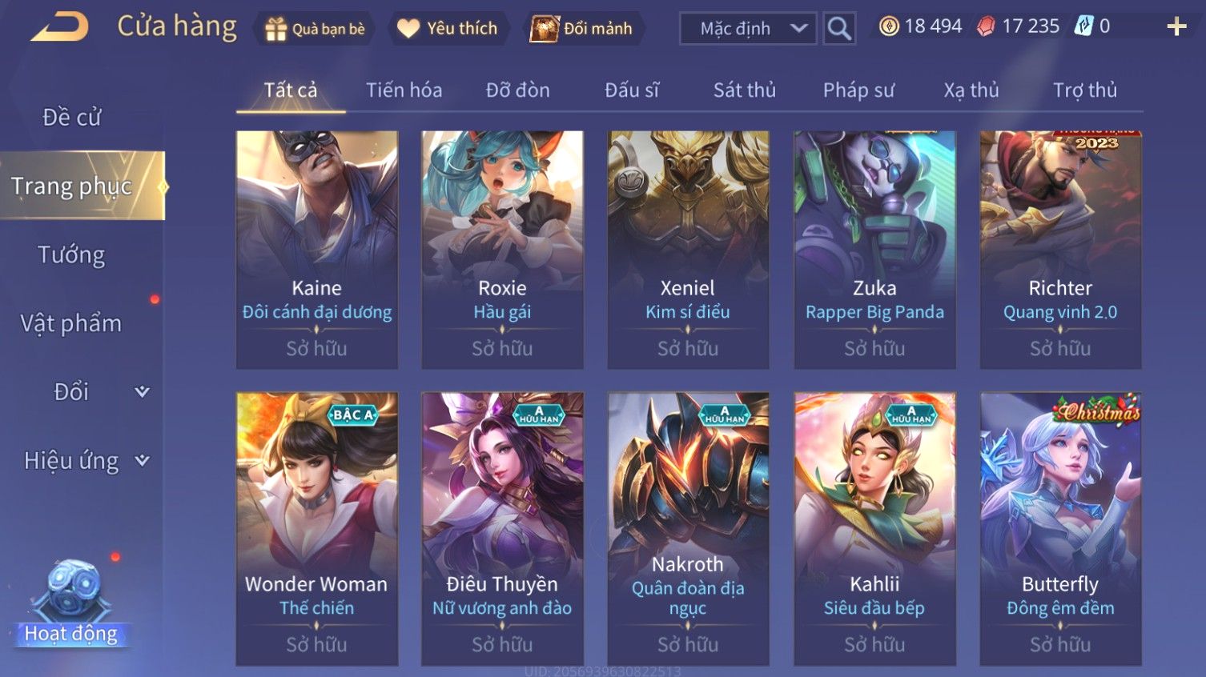The height and width of the screenshot is (677, 1206).
Task: Click the blue voucher ticket icon
Action: [1083, 26]
